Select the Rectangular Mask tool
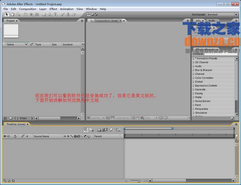Image resolution: width=241 pixels, height=185 pixels. click(44, 14)
